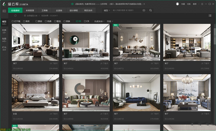Viewport: 216px width, 131px height.
Task: Click the refresh icon above the filters
Action: (15, 16)
